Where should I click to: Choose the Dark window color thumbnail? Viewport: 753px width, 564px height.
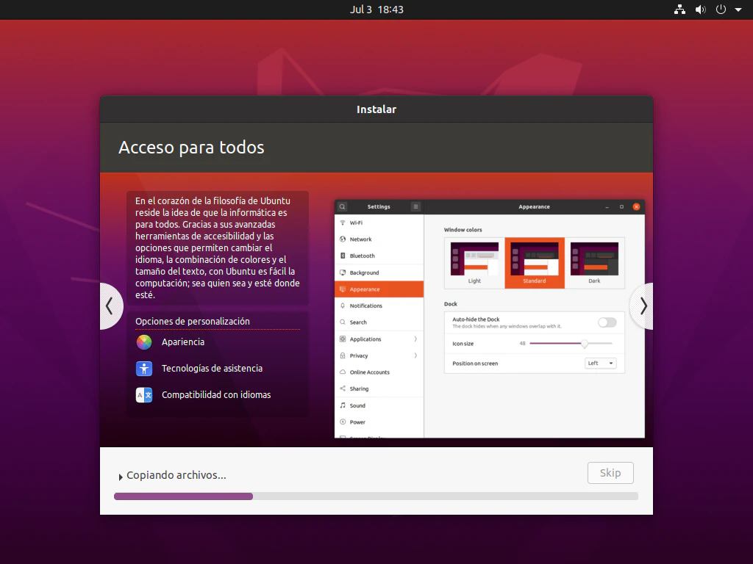click(594, 263)
